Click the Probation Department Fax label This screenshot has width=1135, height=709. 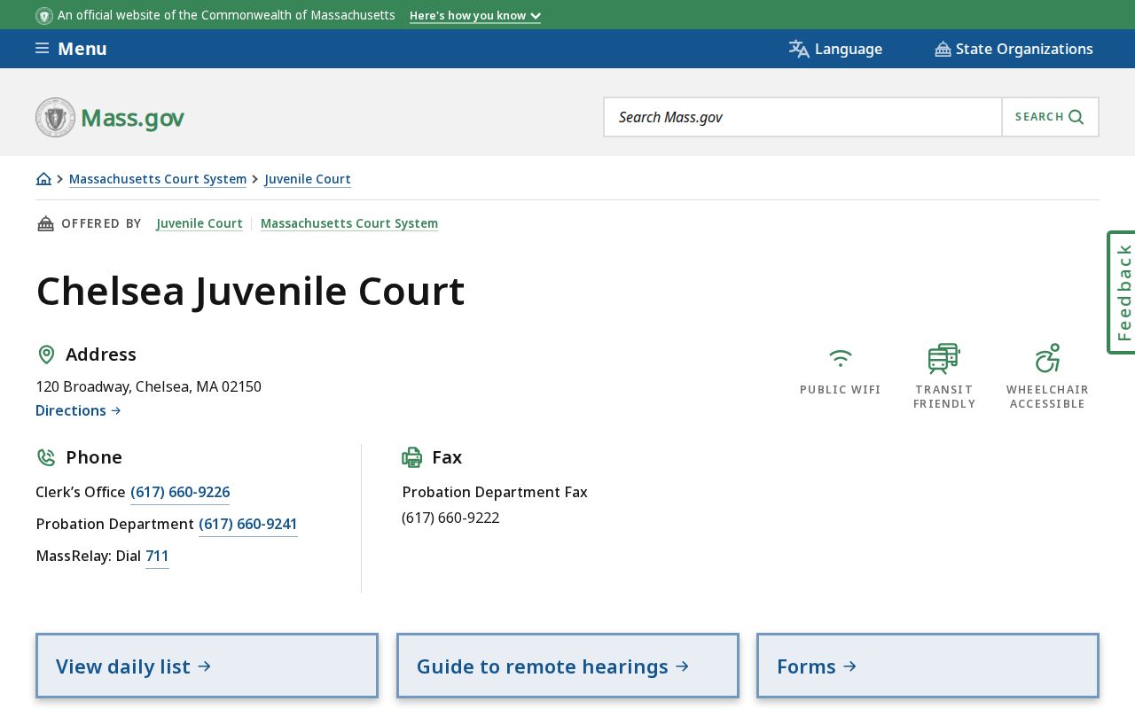tap(495, 492)
